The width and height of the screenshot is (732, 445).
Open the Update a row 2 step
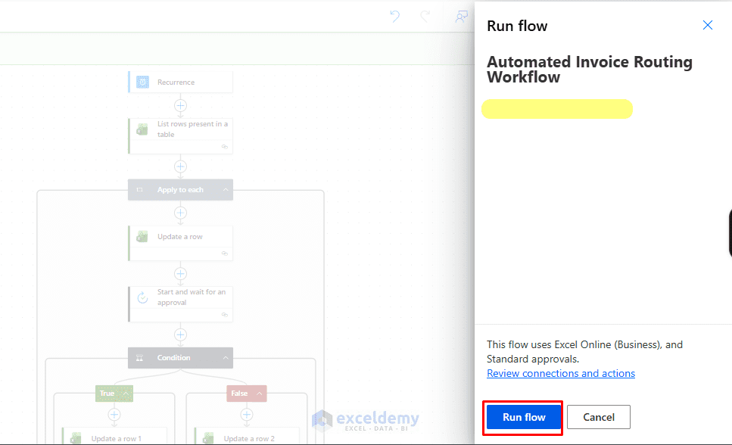click(x=247, y=436)
